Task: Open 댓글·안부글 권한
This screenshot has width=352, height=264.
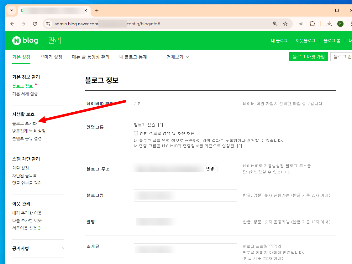Action: coord(27,183)
